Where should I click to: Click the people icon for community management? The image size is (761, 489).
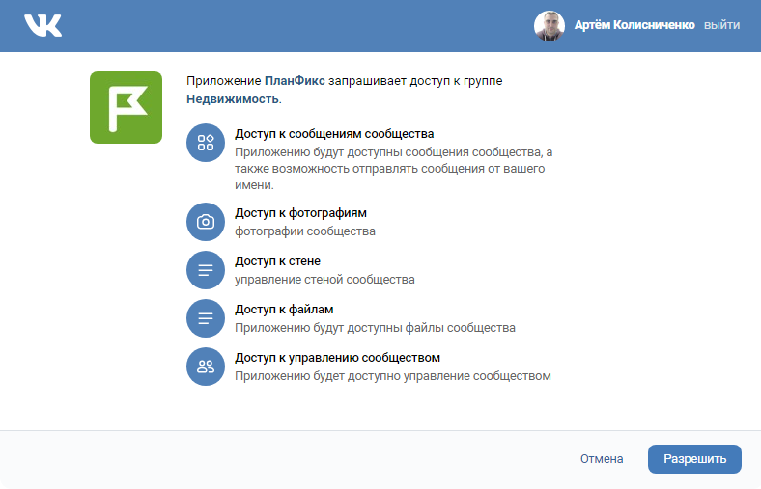pyautogui.click(x=206, y=367)
